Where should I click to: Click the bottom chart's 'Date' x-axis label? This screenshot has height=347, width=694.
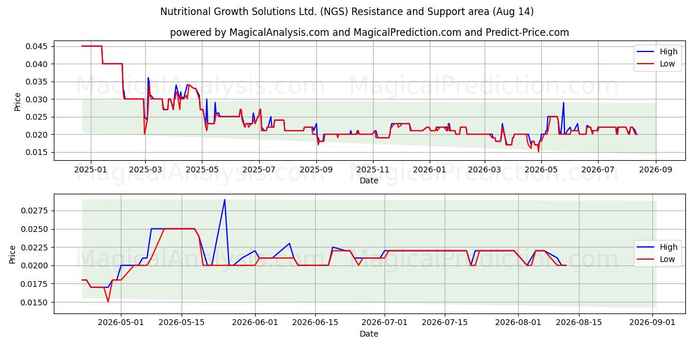(369, 334)
